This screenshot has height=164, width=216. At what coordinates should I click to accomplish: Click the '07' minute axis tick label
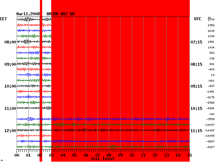pos(97,155)
